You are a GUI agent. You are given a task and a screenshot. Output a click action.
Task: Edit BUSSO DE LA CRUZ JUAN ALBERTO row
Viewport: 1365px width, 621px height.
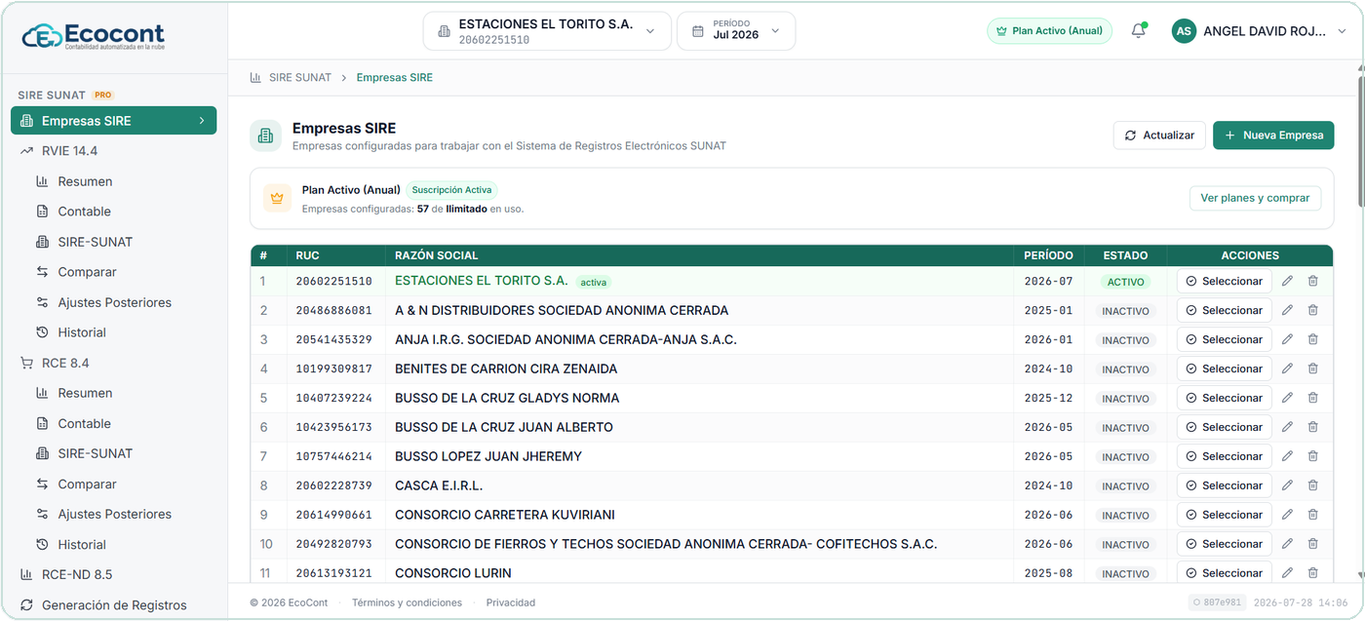coord(1287,427)
